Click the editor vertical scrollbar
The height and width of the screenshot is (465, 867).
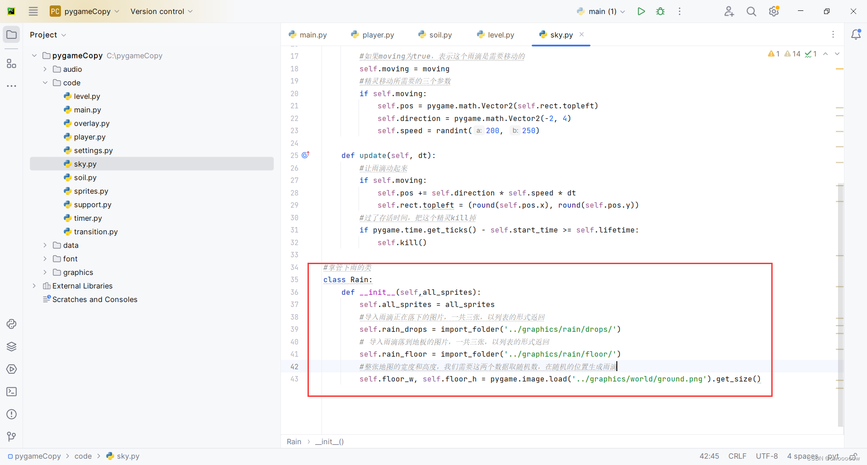coord(840,305)
